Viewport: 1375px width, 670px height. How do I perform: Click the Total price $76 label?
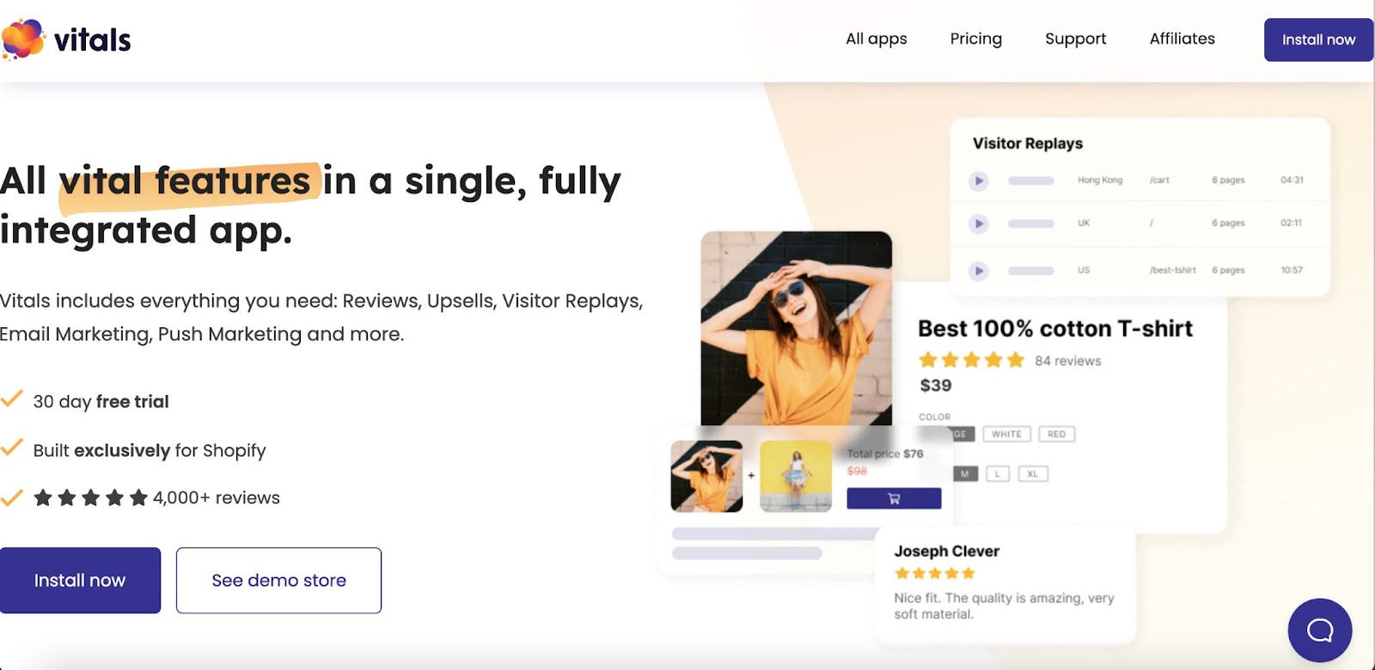pos(885,454)
